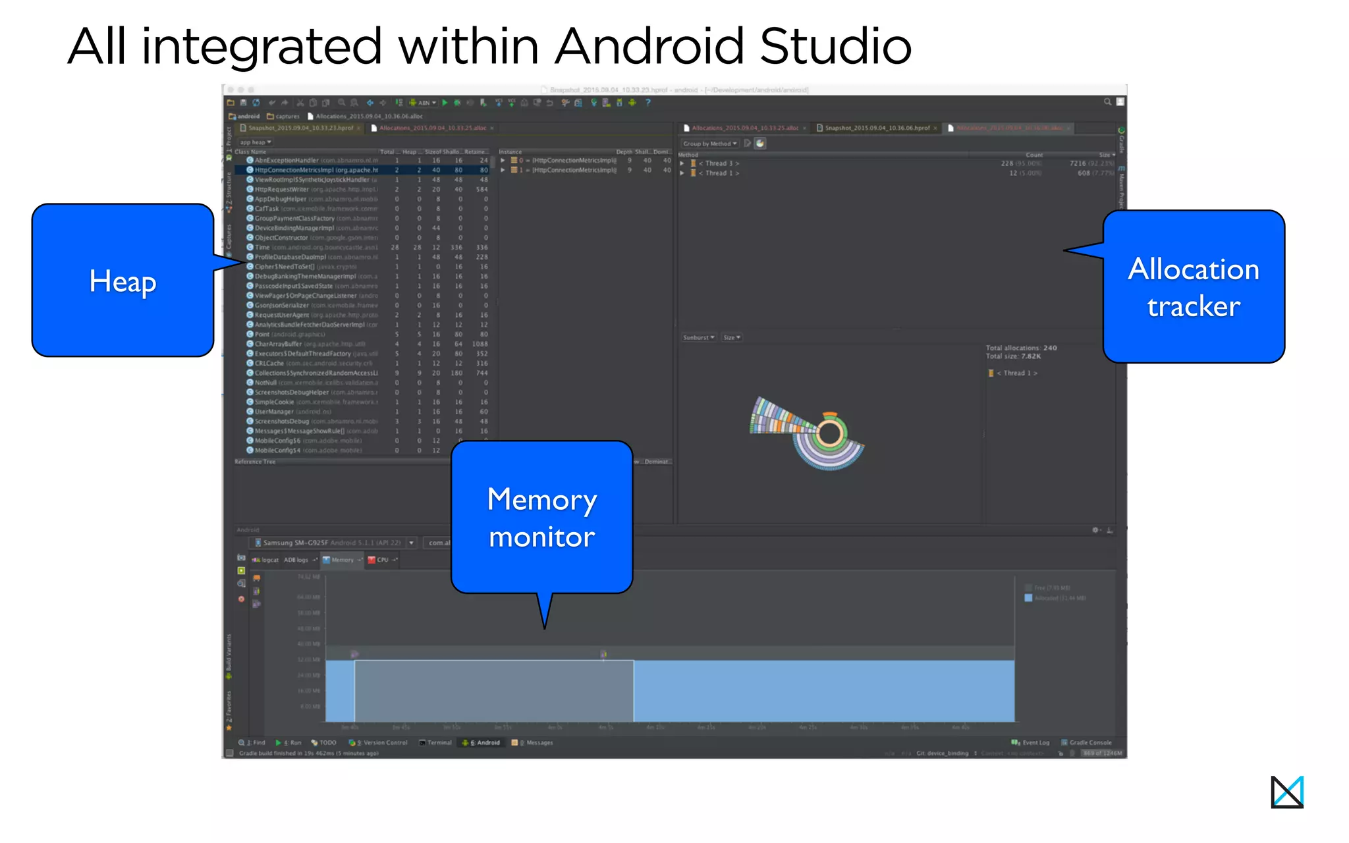Image resolution: width=1349 pixels, height=843 pixels.
Task: Open the Gradle Console
Action: coord(1086,743)
